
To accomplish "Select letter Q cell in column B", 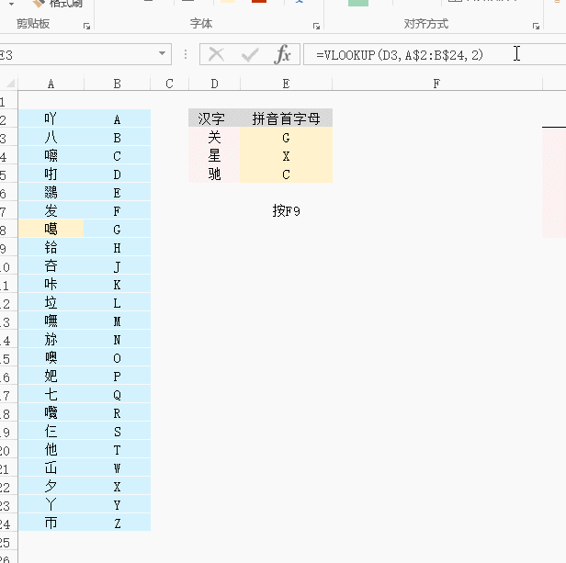I will (117, 394).
